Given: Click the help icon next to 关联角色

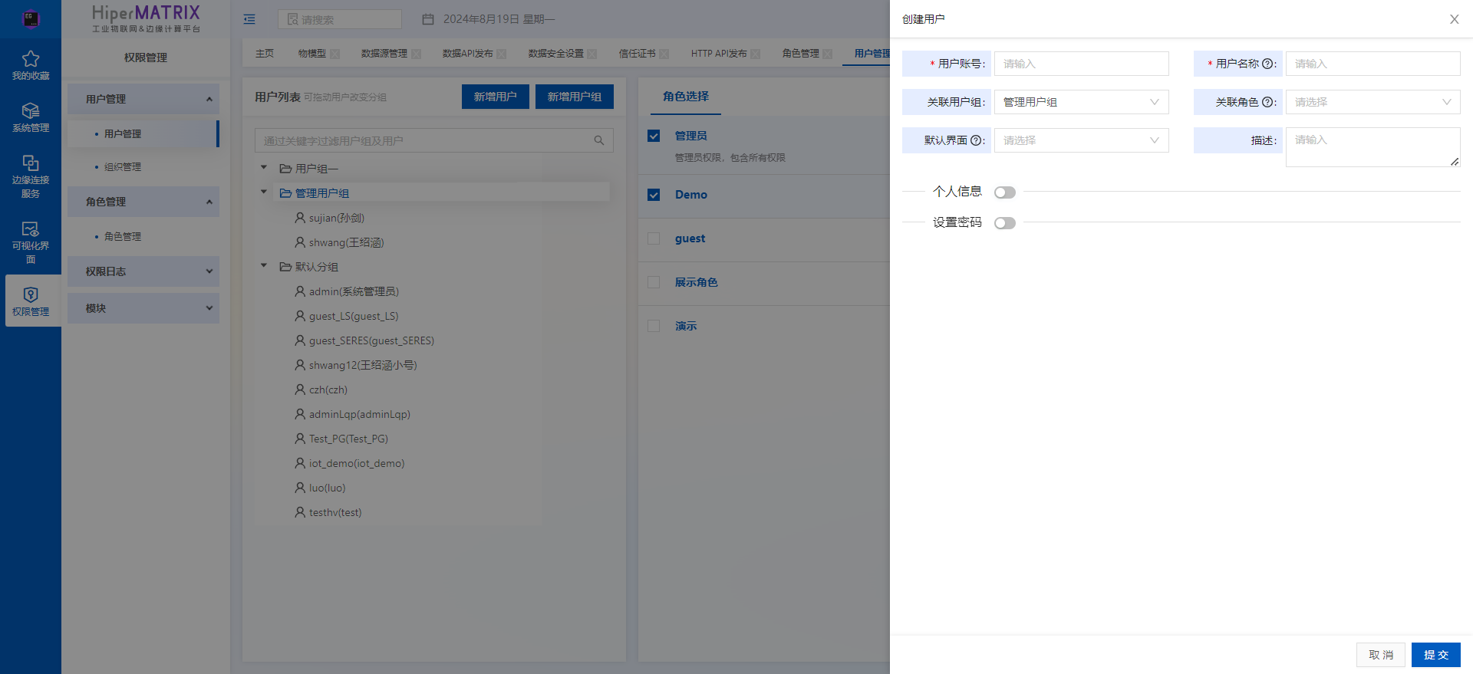Looking at the screenshot, I should coord(1267,102).
